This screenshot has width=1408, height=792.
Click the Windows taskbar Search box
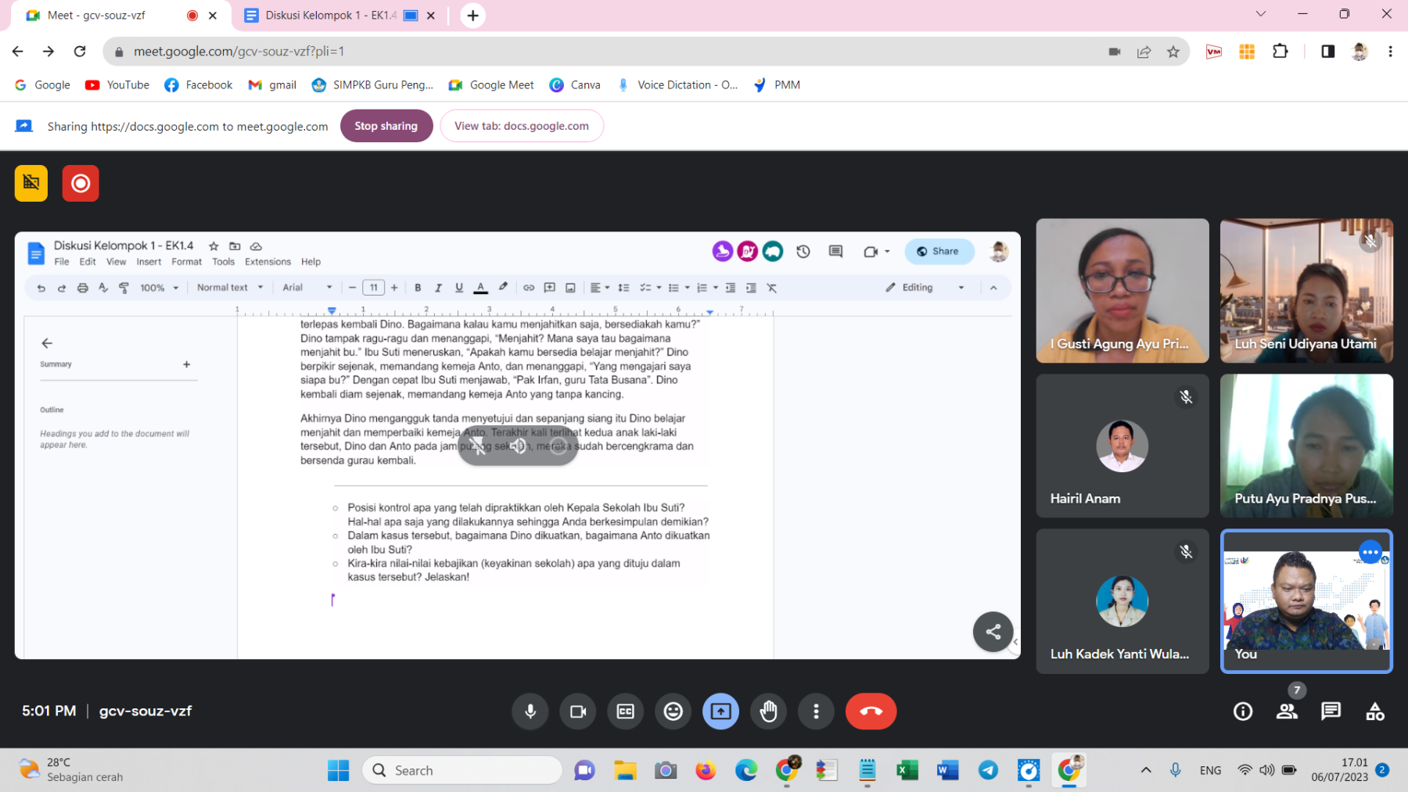tap(462, 771)
